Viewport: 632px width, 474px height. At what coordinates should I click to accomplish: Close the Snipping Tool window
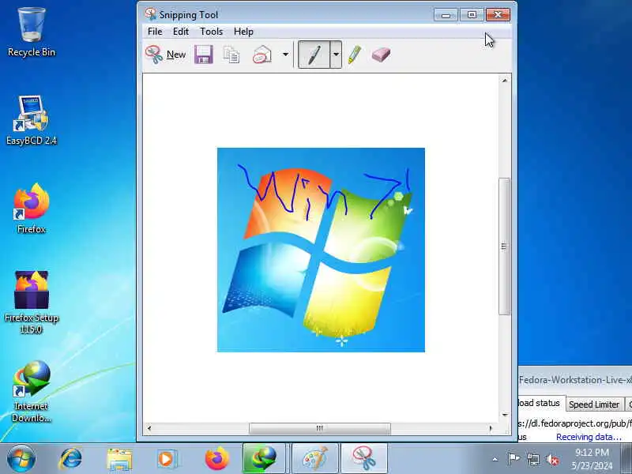[x=498, y=15]
